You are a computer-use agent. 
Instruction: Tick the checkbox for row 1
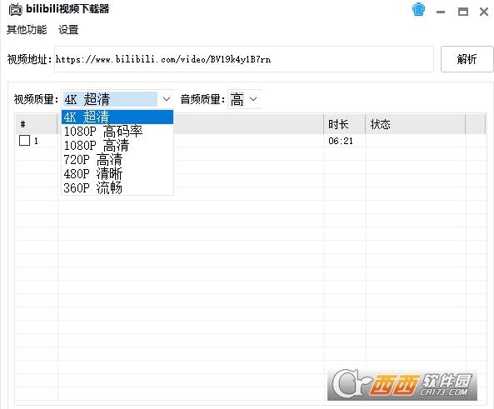(x=24, y=141)
